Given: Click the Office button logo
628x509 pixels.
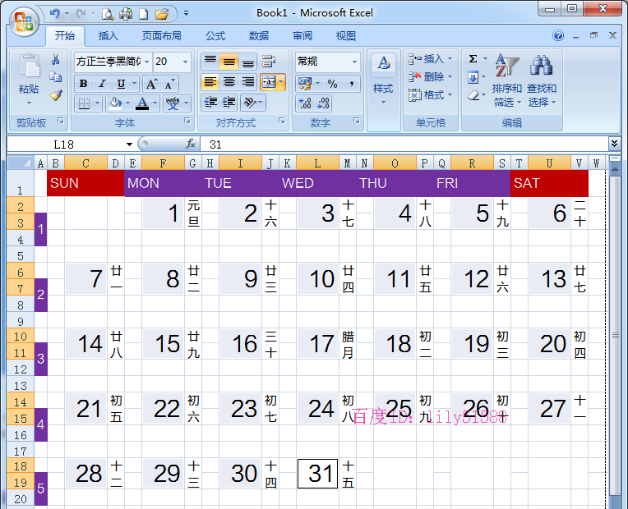Looking at the screenshot, I should [x=24, y=21].
